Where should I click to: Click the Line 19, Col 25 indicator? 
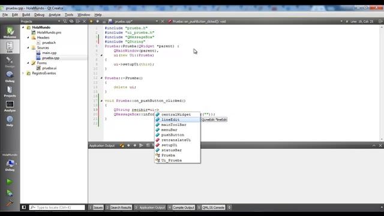pos(362,22)
